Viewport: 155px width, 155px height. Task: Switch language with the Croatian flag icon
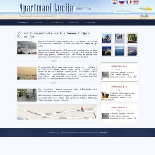115,2
